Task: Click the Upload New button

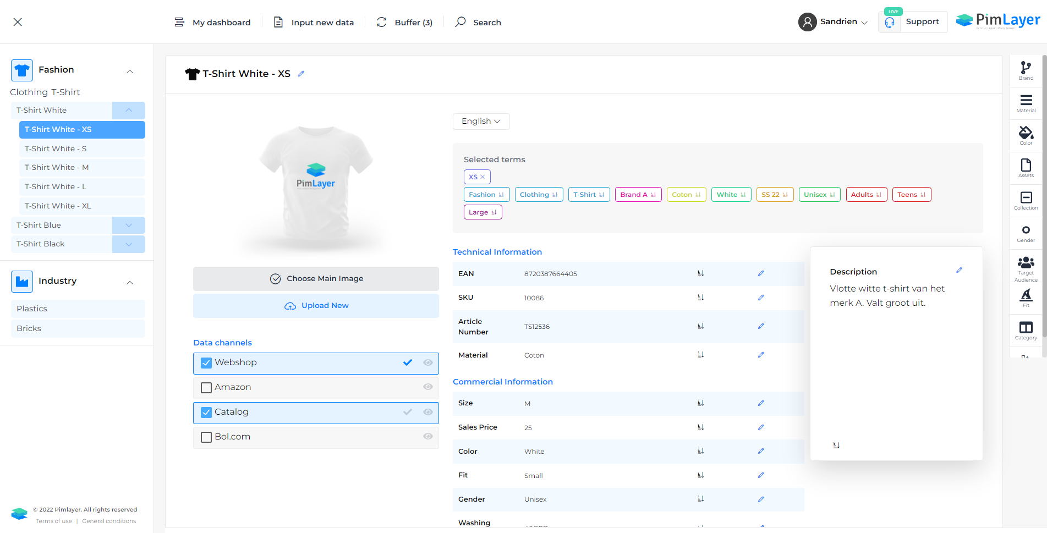Action: (x=316, y=306)
